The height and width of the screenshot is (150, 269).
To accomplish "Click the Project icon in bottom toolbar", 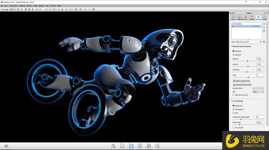I will click(x=131, y=146).
